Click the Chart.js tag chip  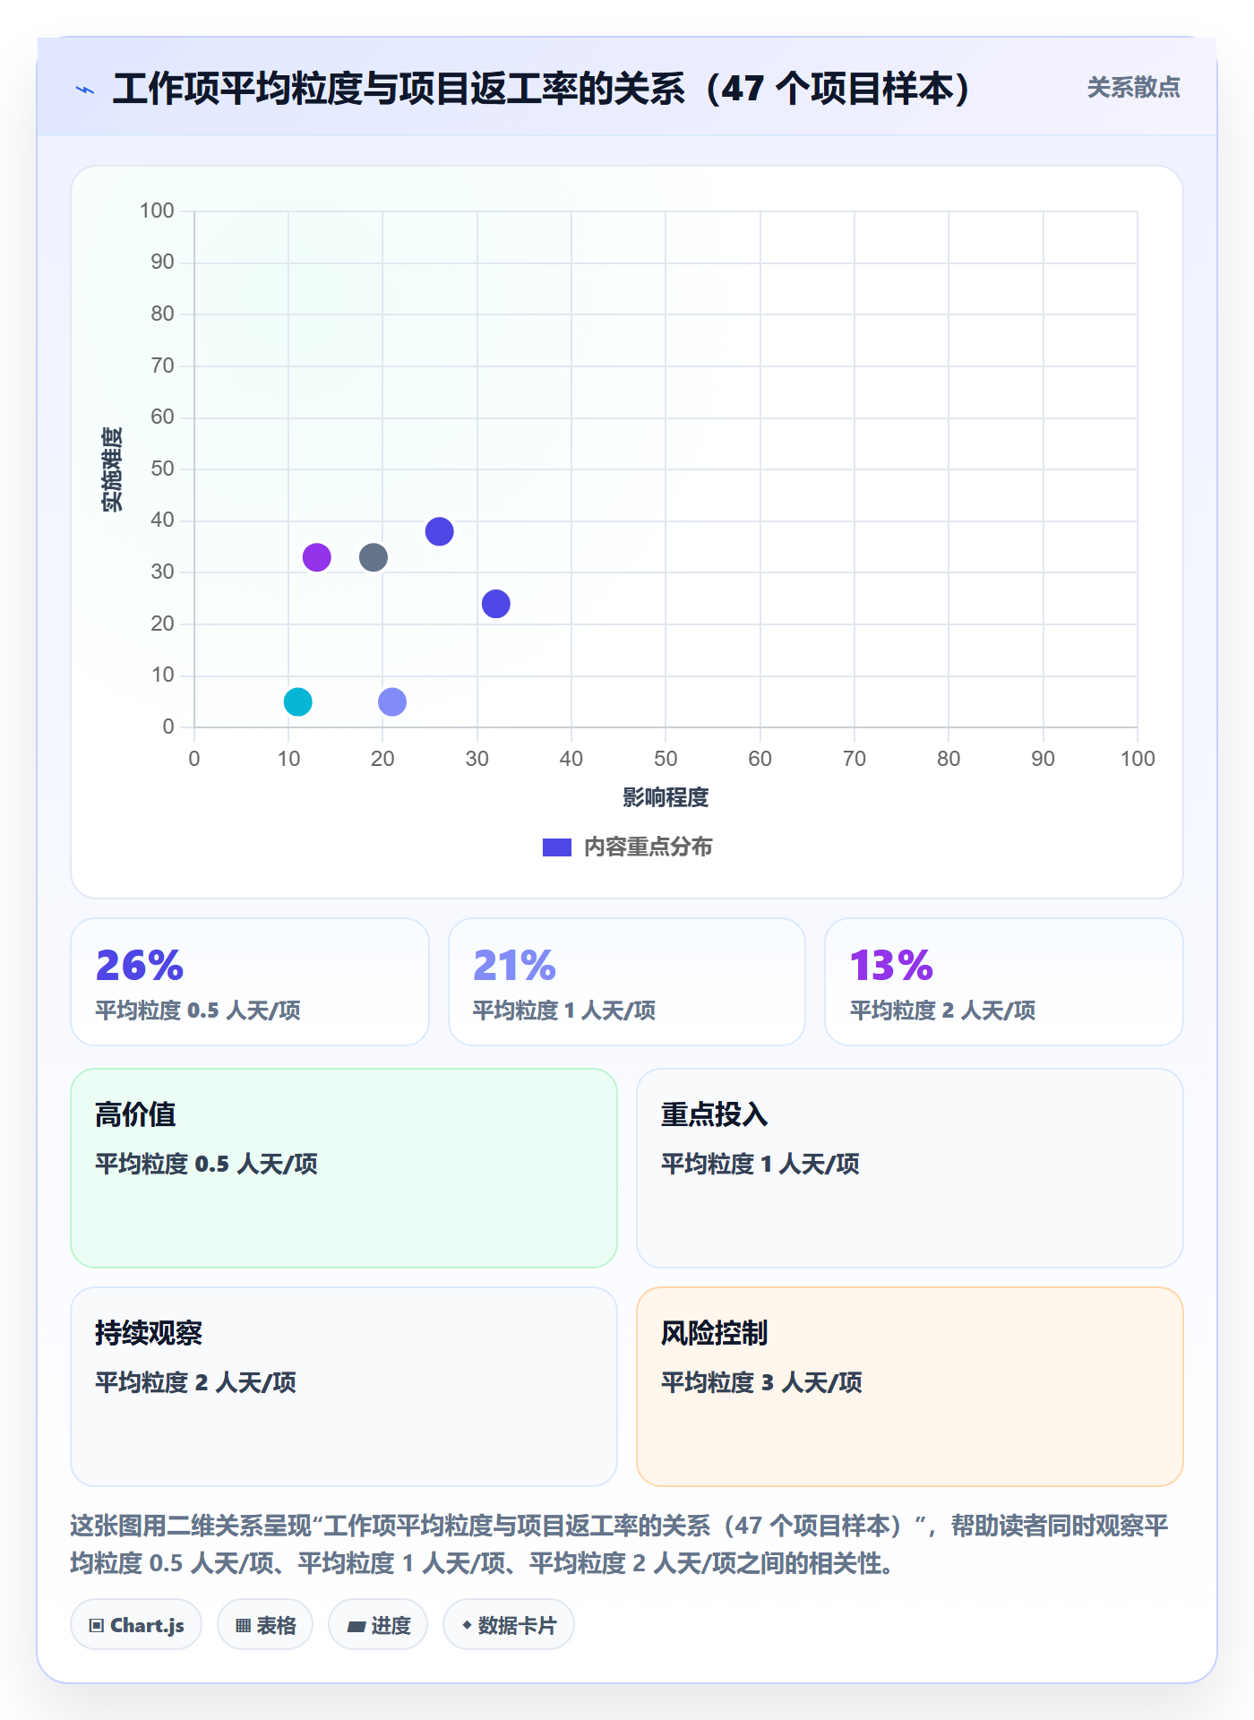tap(136, 1625)
